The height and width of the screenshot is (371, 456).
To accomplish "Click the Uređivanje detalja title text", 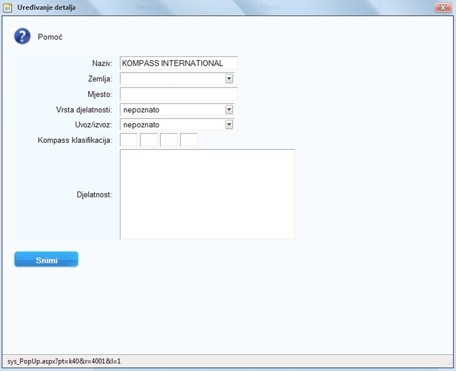I will coord(46,7).
